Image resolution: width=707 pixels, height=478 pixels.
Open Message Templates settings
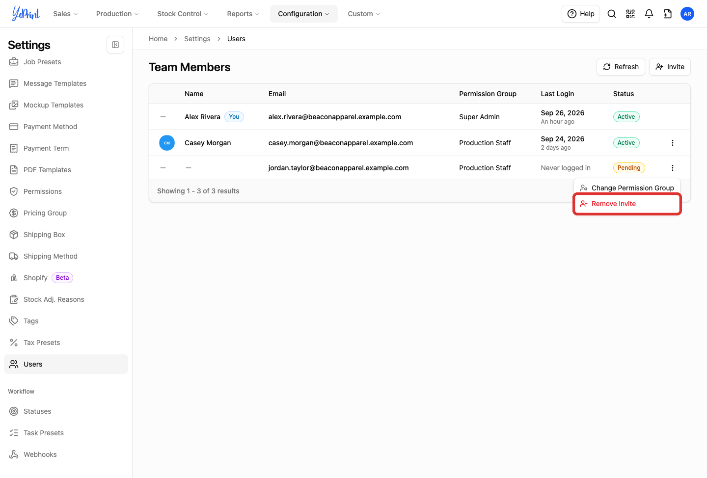[66, 83]
